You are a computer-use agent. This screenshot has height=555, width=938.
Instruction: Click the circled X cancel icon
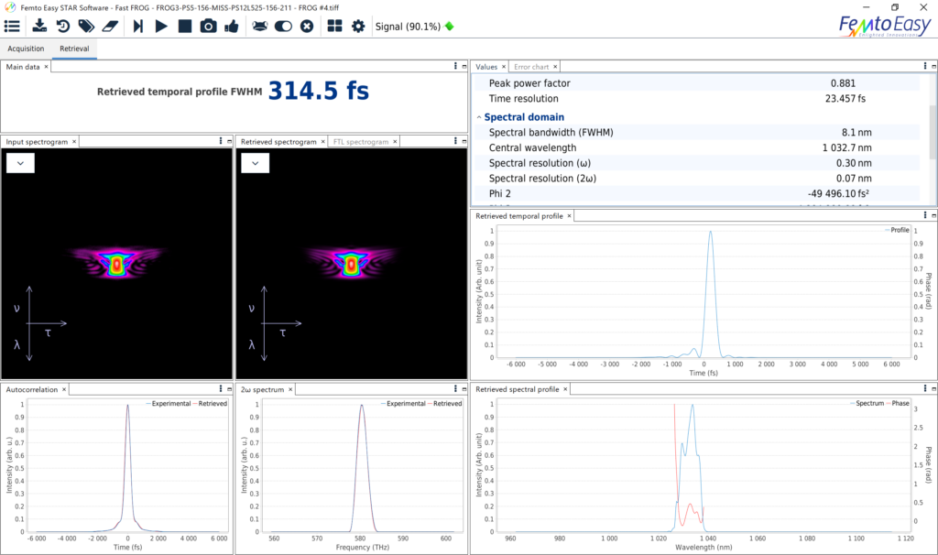(x=307, y=27)
